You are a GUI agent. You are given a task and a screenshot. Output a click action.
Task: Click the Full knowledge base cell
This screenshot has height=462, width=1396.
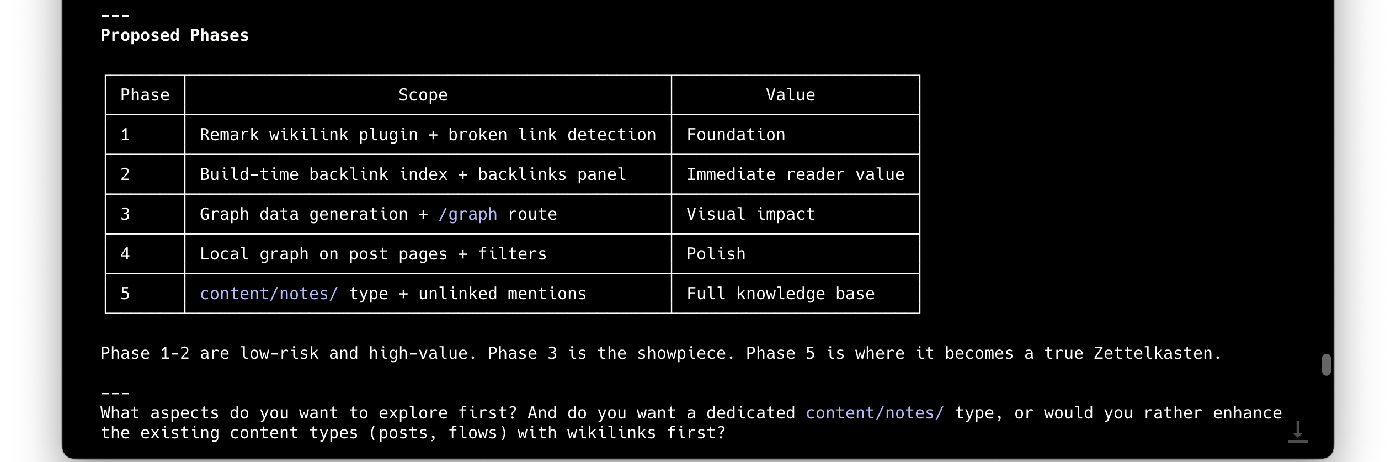780,294
